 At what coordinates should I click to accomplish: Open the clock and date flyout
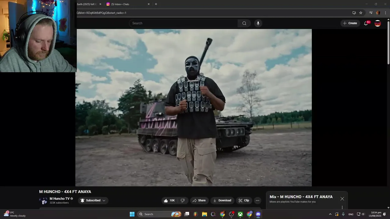pos(375,214)
